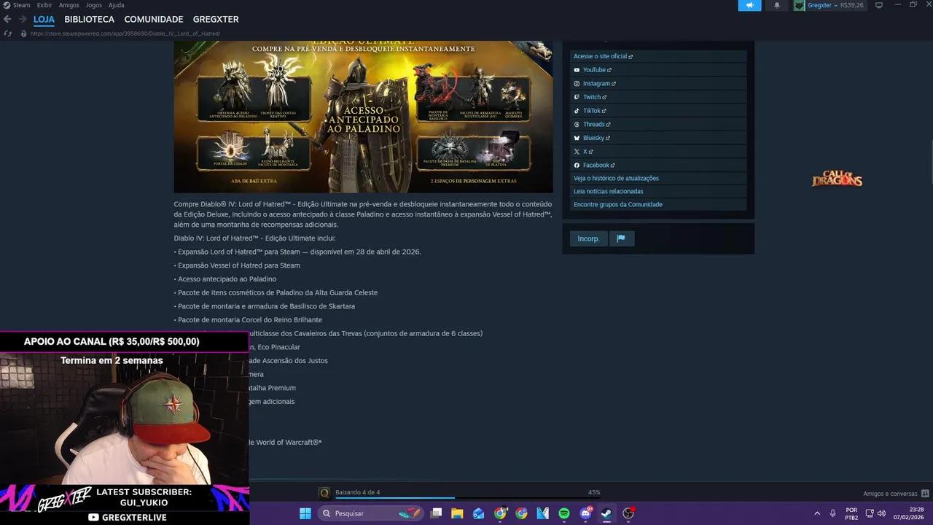Open the announcements megaphone icon

tap(750, 5)
